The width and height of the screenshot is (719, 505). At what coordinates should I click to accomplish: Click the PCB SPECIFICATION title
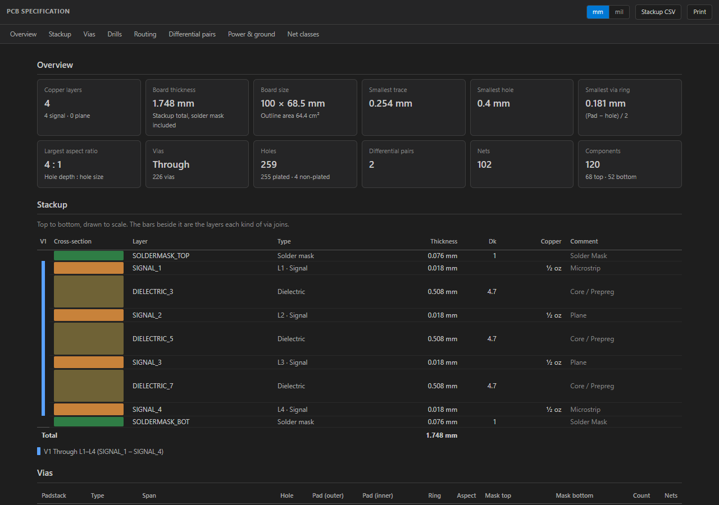click(38, 12)
